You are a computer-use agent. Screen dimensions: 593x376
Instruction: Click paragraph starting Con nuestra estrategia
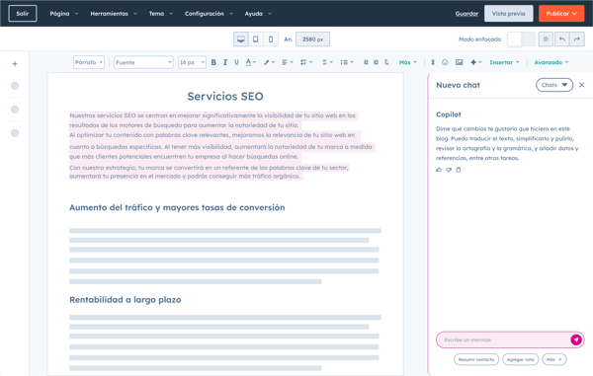click(209, 172)
